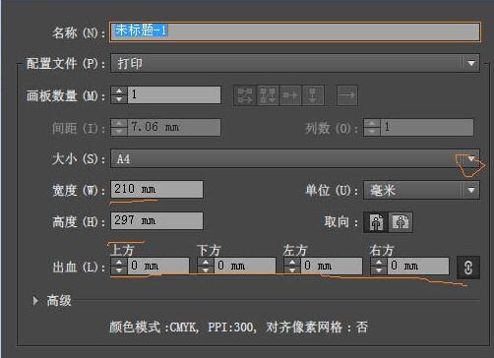Image resolution: width=494 pixels, height=358 pixels.
Task: Increase the 左方 left bleed value
Action: [292, 262]
